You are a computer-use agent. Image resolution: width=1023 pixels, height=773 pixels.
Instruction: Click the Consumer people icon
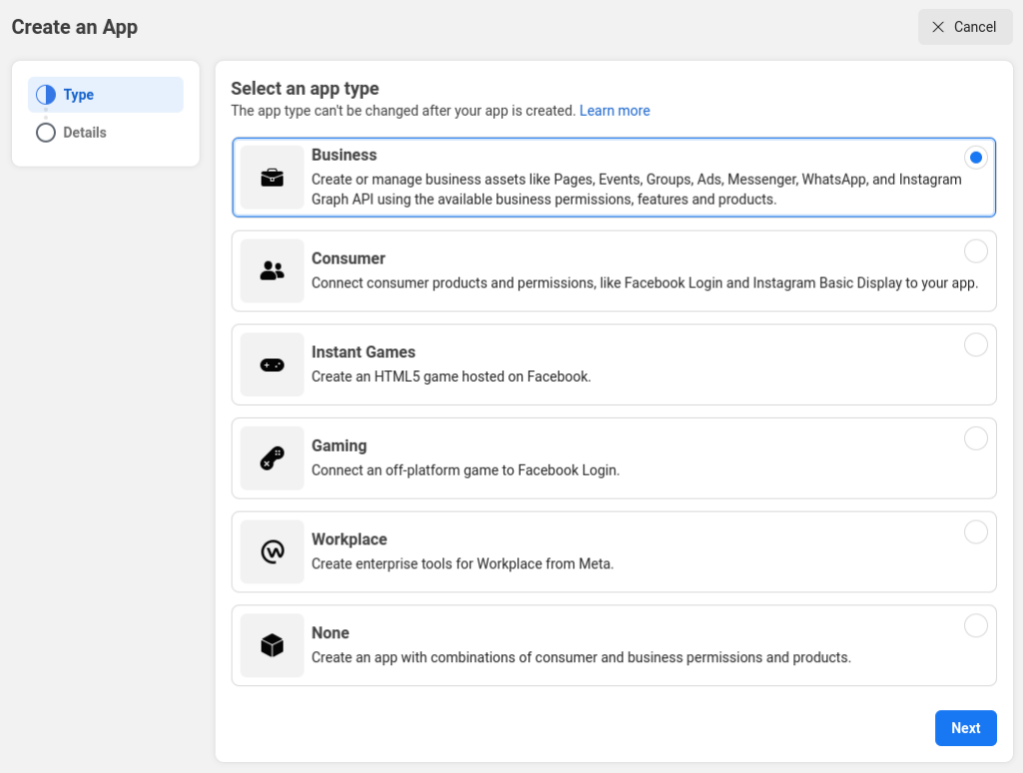coord(272,271)
